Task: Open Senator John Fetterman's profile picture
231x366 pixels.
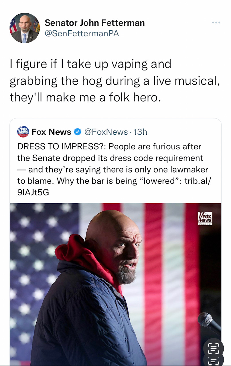Action: pyautogui.click(x=25, y=28)
